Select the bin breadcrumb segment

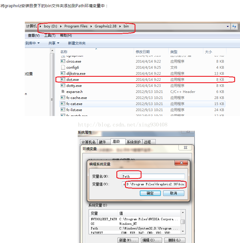click(126, 26)
